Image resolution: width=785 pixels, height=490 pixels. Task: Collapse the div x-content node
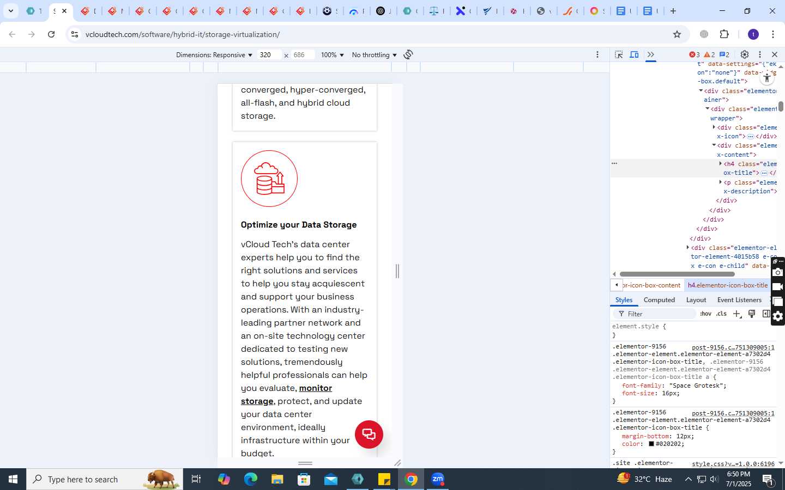(x=714, y=145)
